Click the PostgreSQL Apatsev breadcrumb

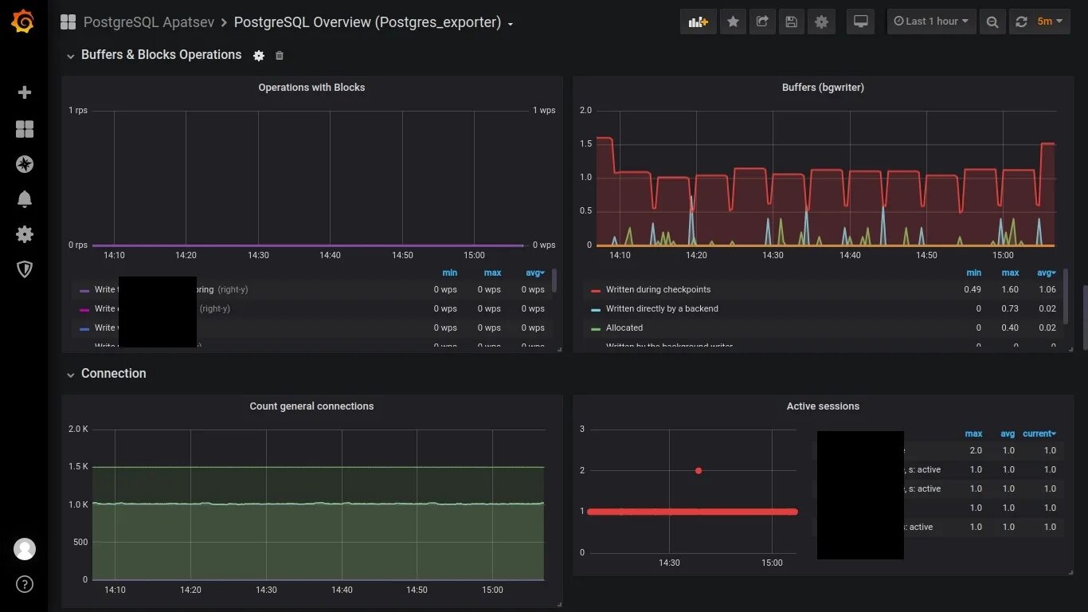tap(148, 23)
